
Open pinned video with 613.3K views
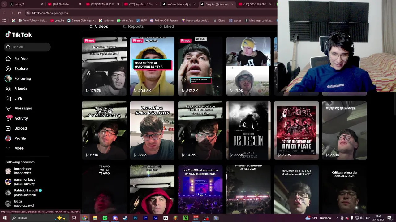point(200,66)
